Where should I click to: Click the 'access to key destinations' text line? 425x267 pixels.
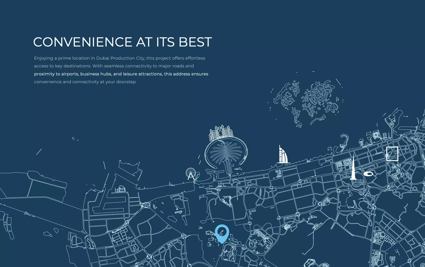pos(114,66)
